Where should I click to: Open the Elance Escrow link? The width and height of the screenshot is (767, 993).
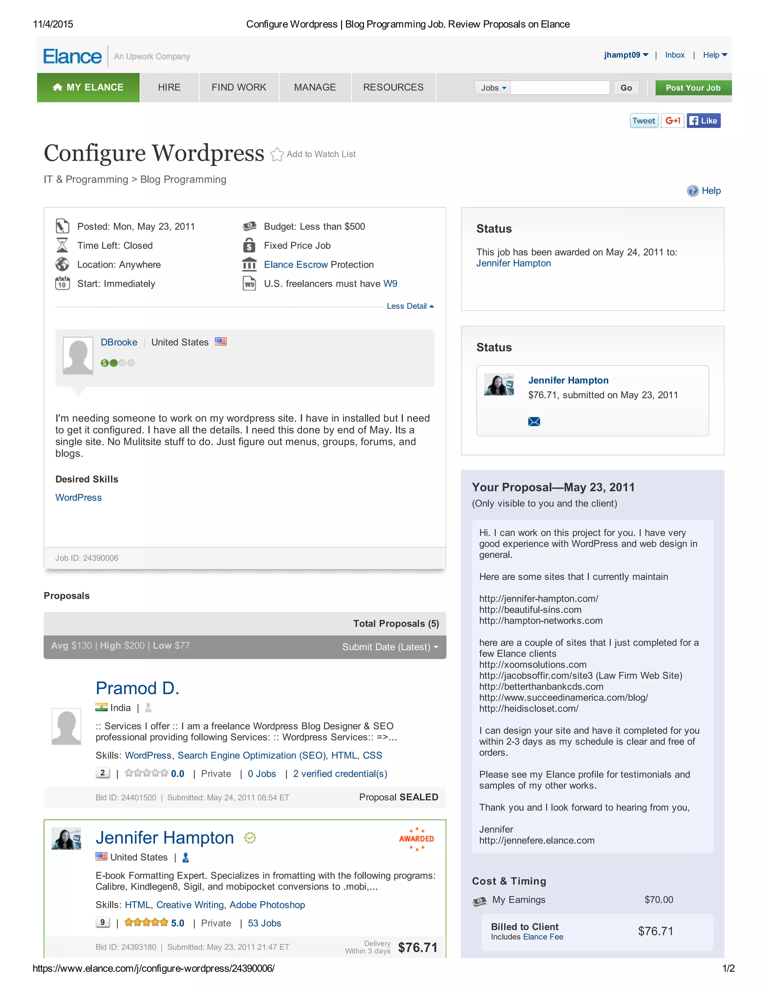tap(295, 265)
